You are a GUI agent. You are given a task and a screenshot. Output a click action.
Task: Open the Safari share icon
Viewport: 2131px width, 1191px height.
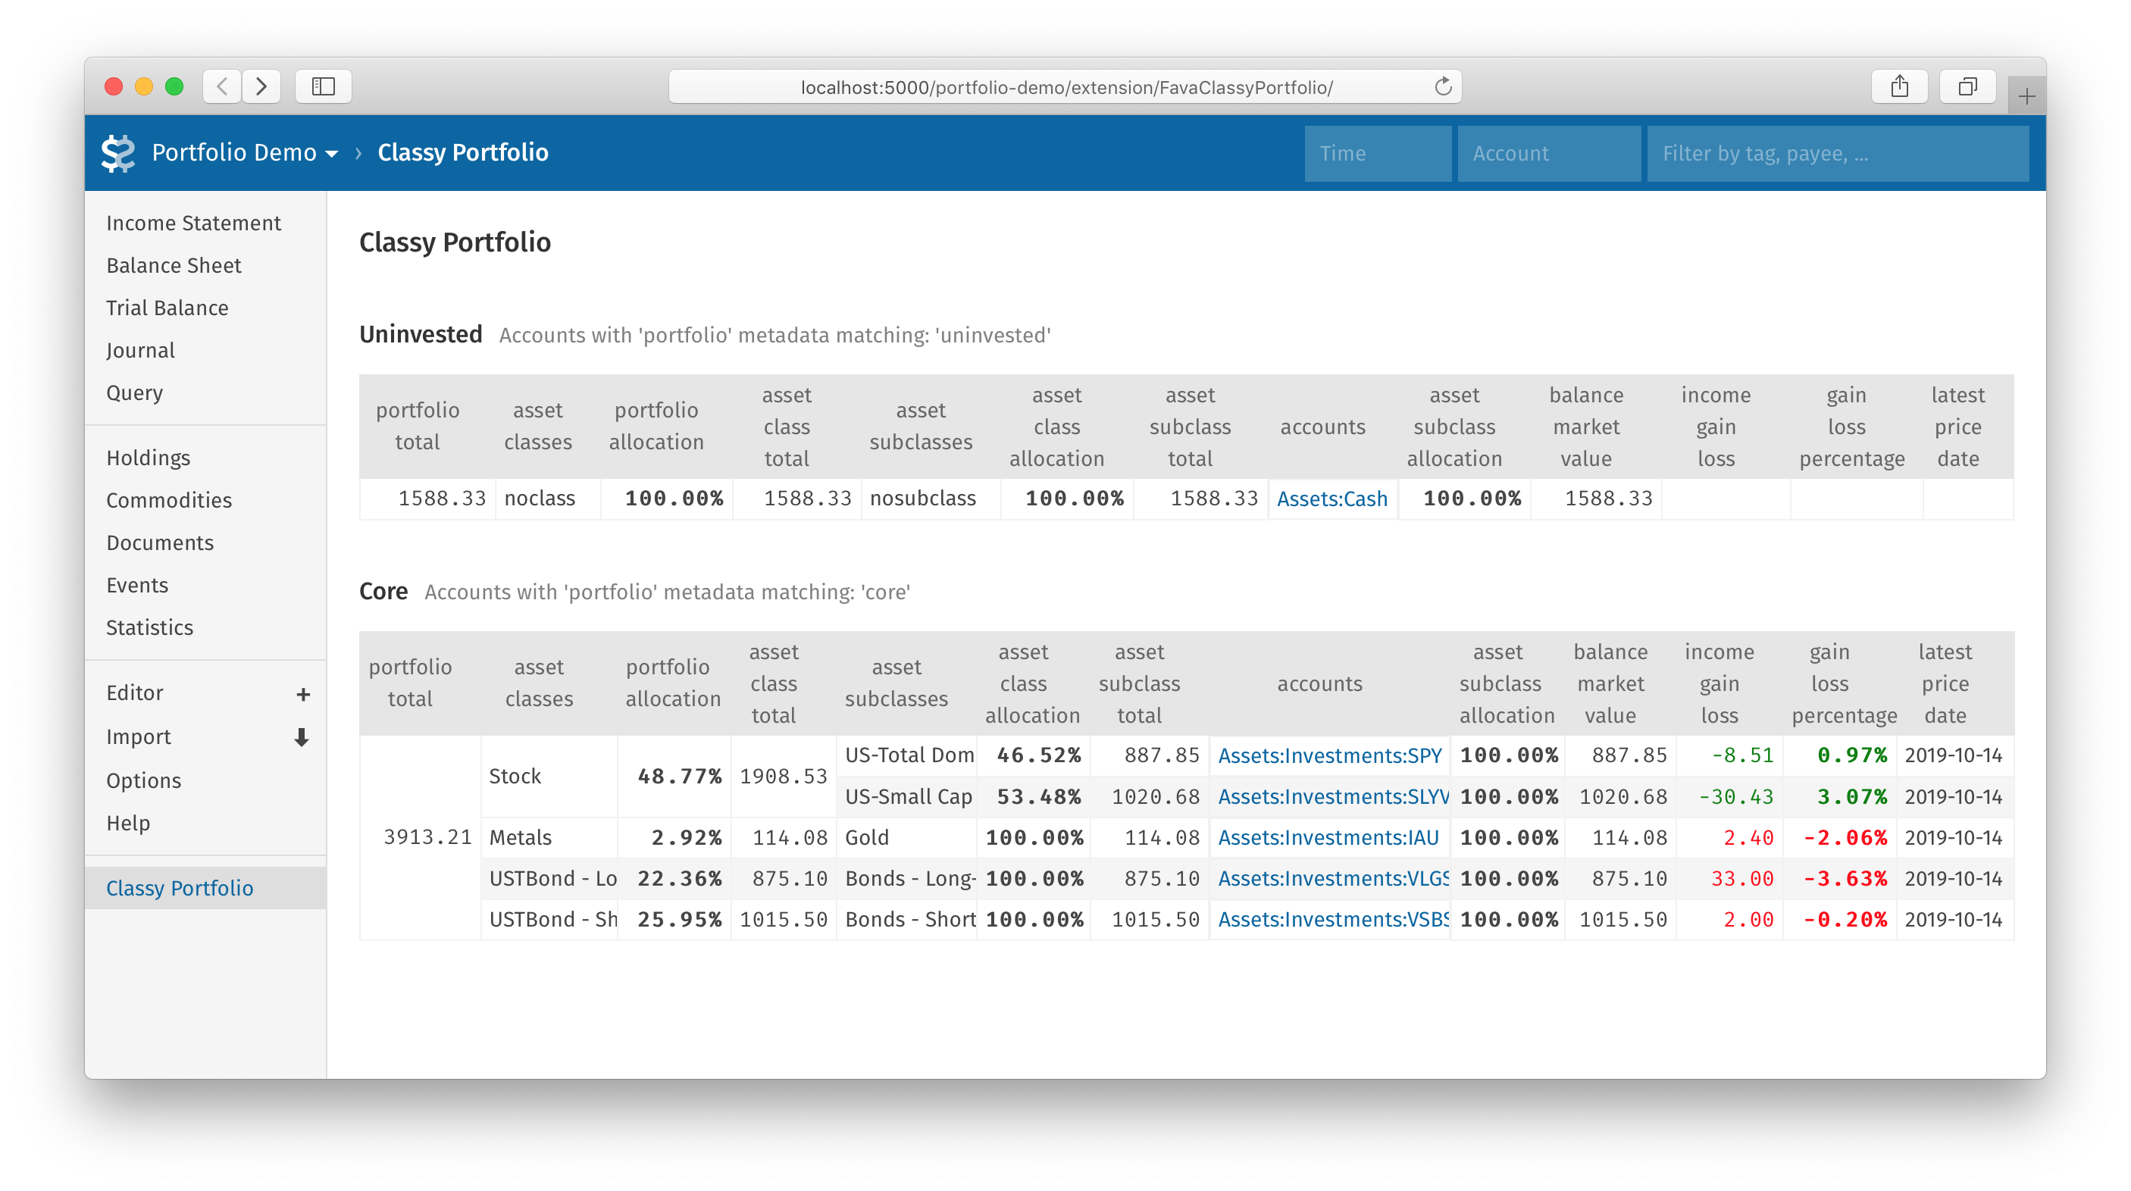[1899, 86]
